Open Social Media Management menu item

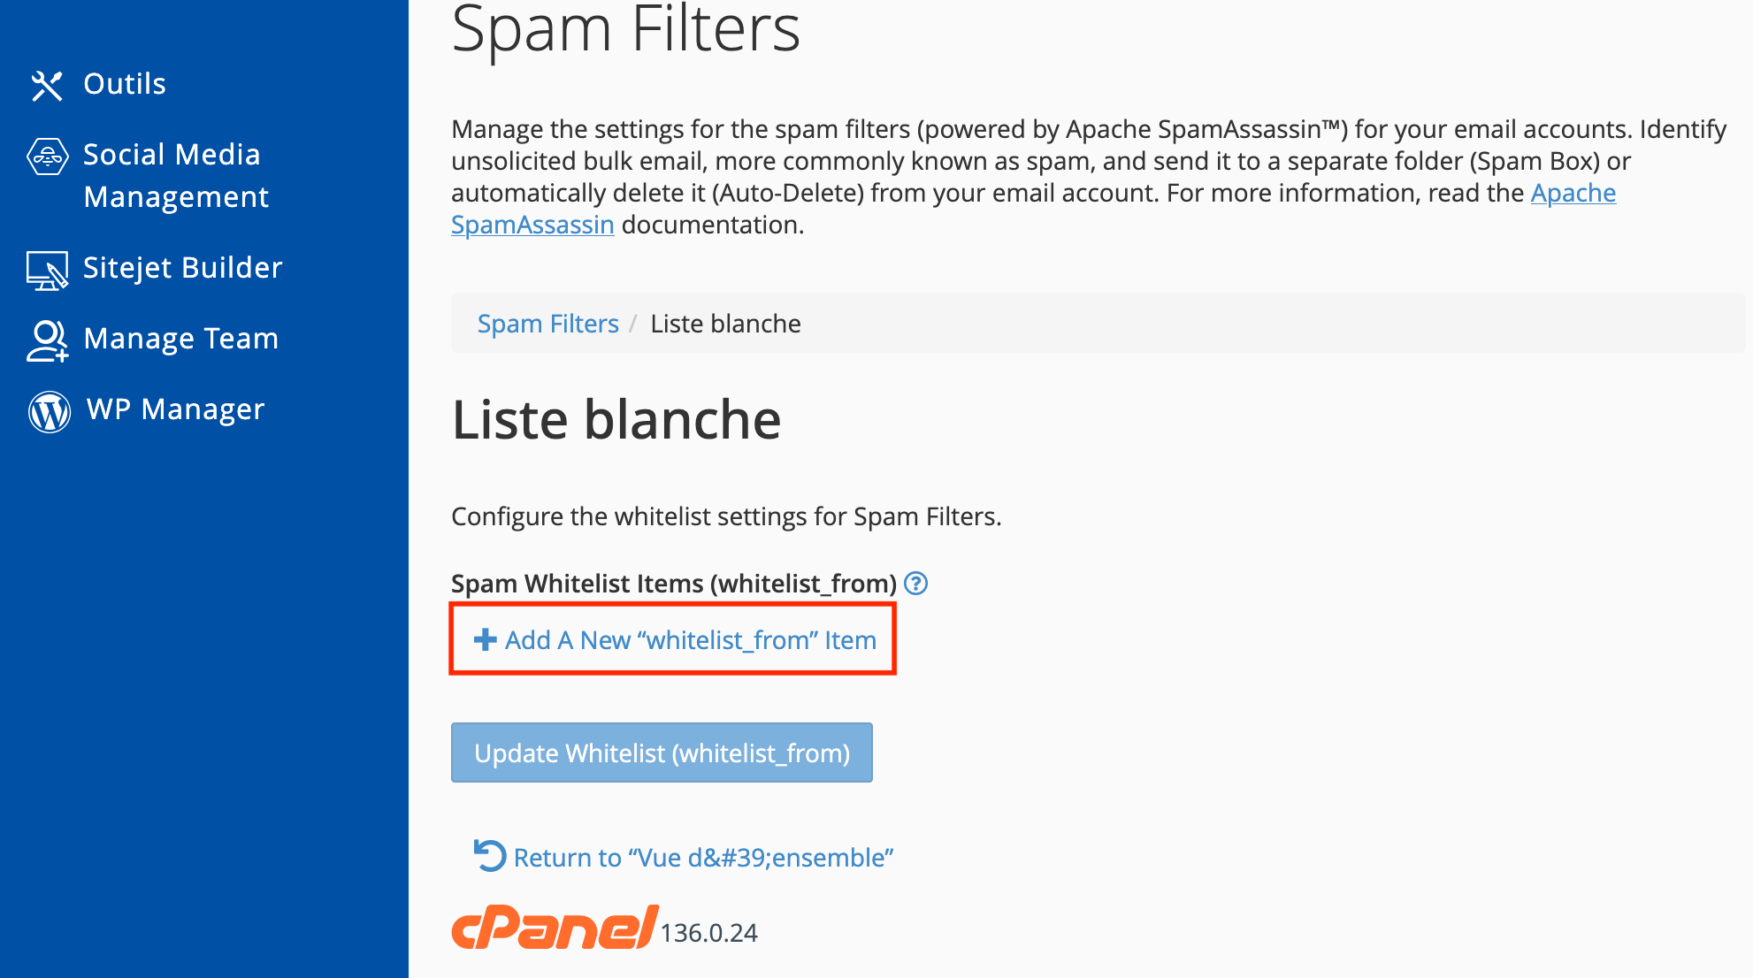tap(175, 176)
